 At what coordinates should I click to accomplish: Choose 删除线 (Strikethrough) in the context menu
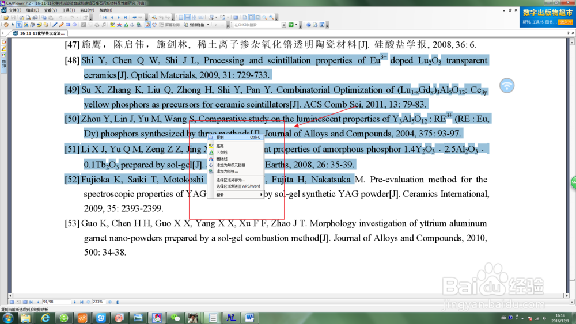[236, 159]
